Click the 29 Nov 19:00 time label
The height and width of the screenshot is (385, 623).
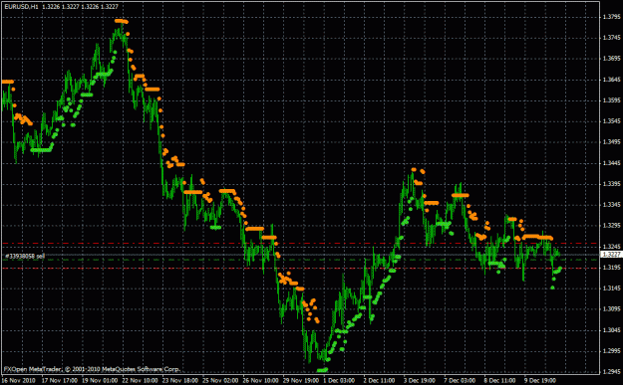pos(301,380)
